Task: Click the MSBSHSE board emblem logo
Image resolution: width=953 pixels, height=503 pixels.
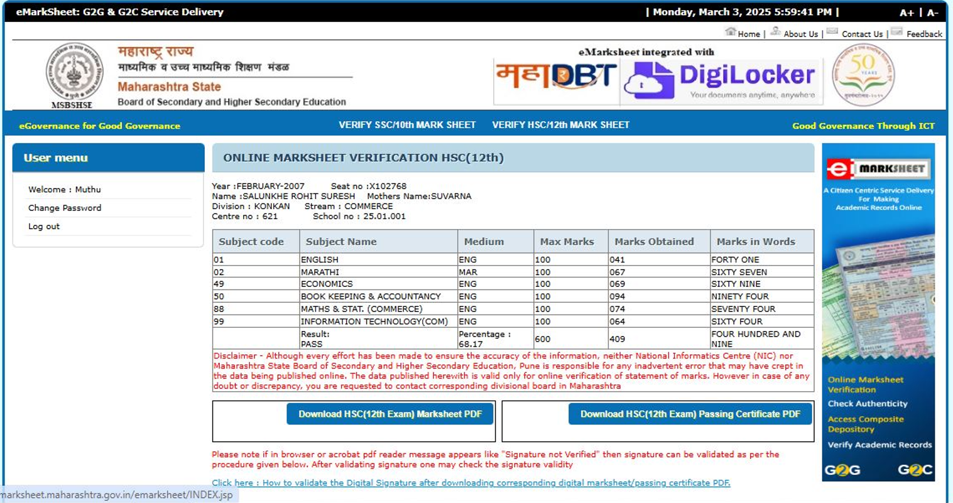Action: coord(74,72)
